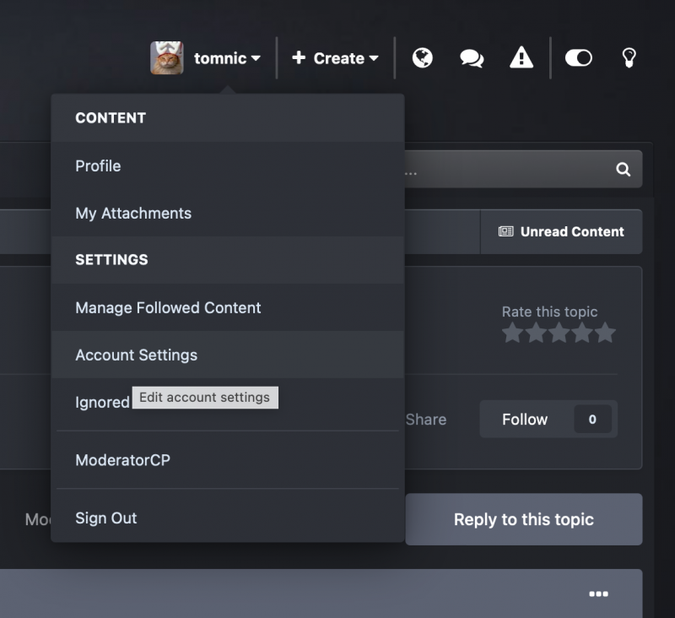Toggle the dark mode switch
The width and height of the screenshot is (675, 618).
[578, 58]
